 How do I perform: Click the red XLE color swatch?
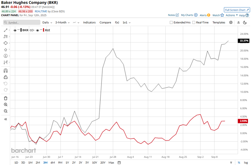(x=43, y=30)
